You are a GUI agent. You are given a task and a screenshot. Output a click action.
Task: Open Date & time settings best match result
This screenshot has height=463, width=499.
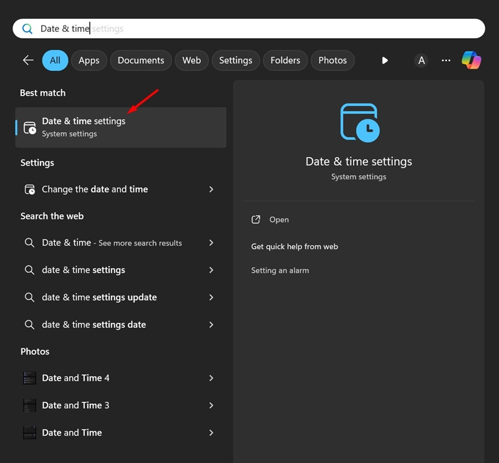click(120, 127)
